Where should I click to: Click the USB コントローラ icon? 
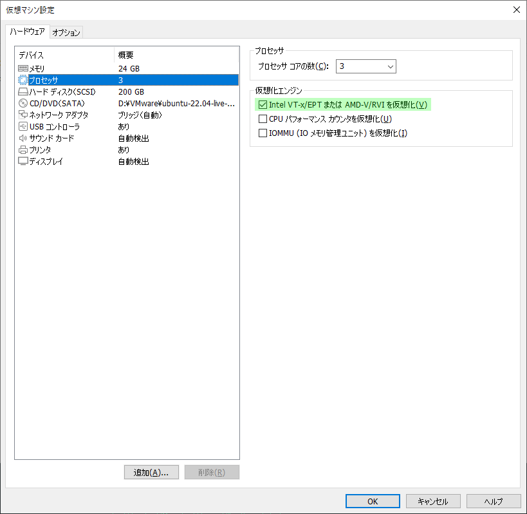23,126
